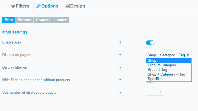Click the number of displayed products field
The width and height of the screenshot is (198, 111).
154,93
